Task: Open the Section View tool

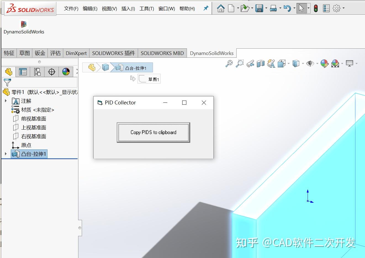Action: [260, 63]
